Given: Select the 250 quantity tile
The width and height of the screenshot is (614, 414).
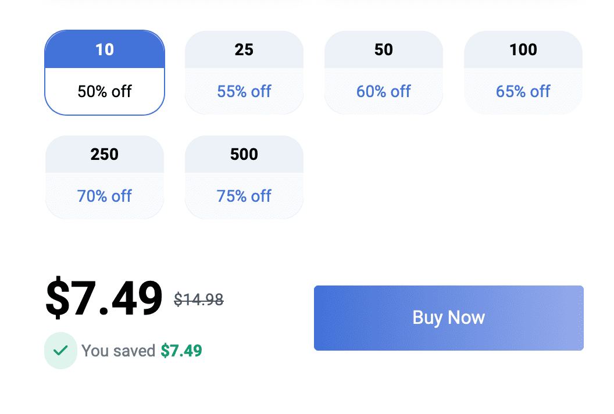Looking at the screenshot, I should pyautogui.click(x=104, y=177).
